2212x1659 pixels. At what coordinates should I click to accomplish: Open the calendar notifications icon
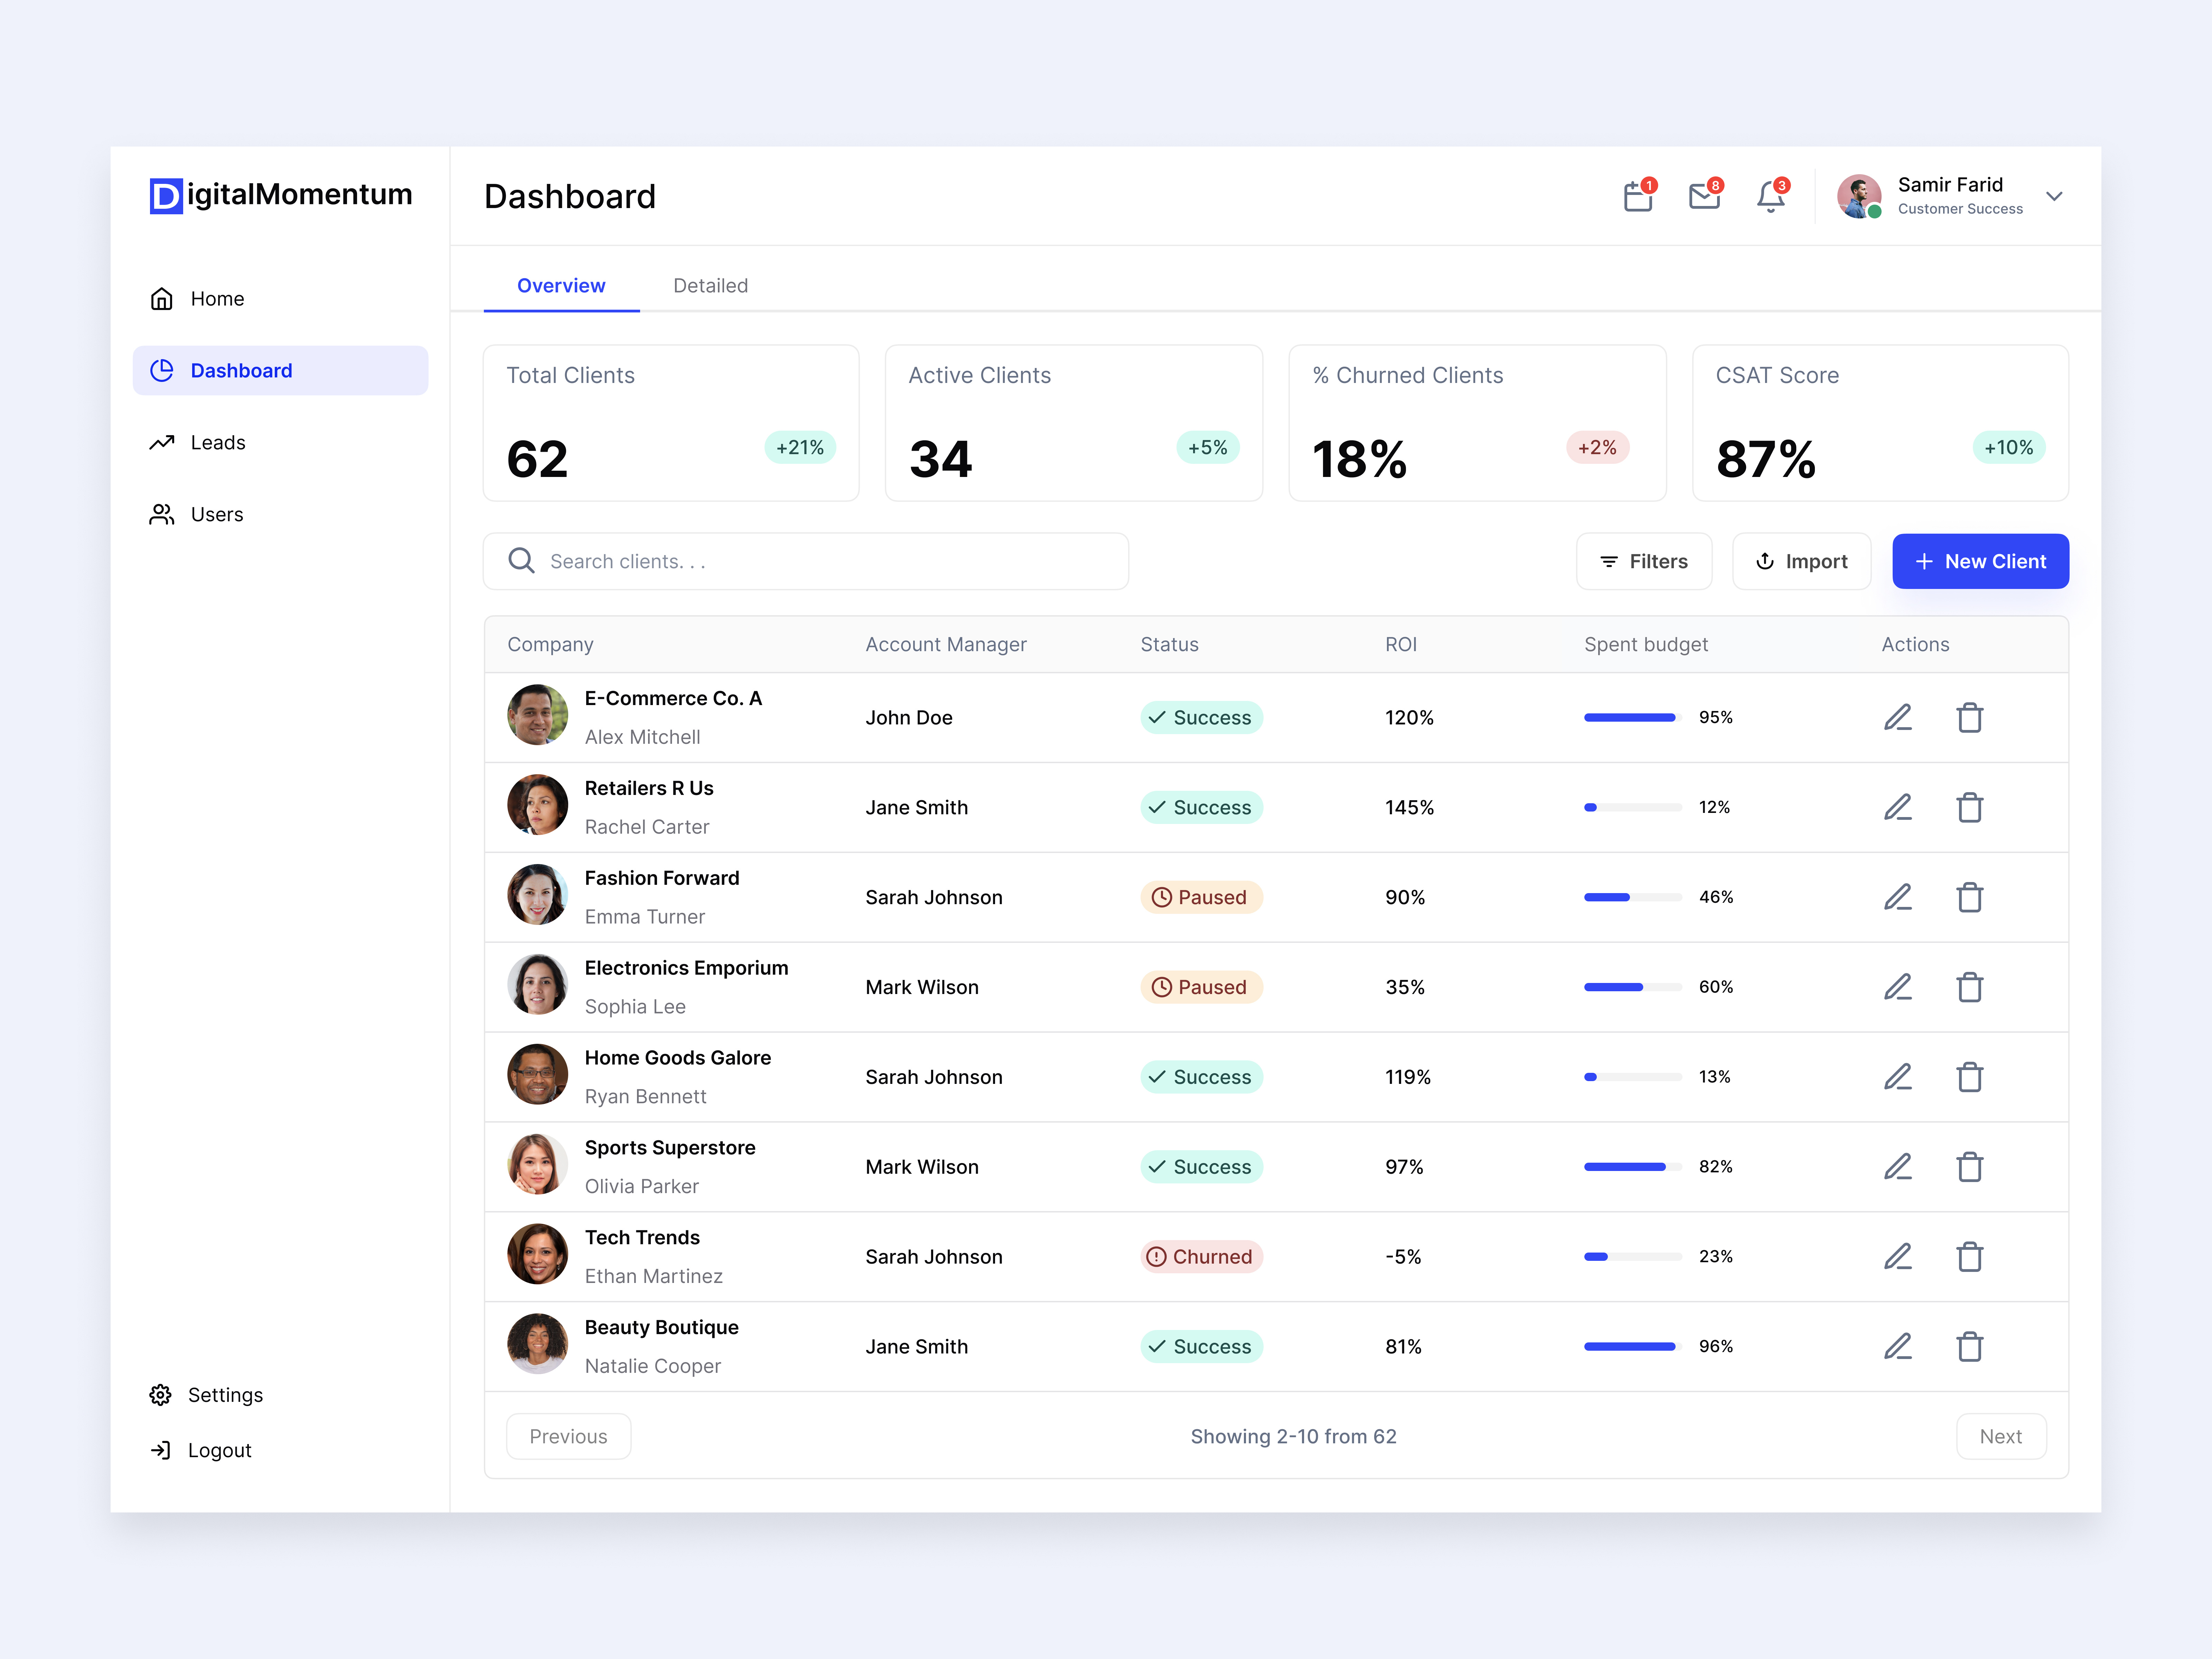1638,196
